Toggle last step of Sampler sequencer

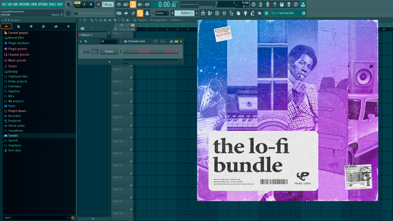pos(177,52)
